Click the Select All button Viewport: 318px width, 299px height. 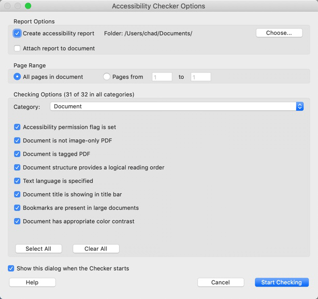point(38,249)
